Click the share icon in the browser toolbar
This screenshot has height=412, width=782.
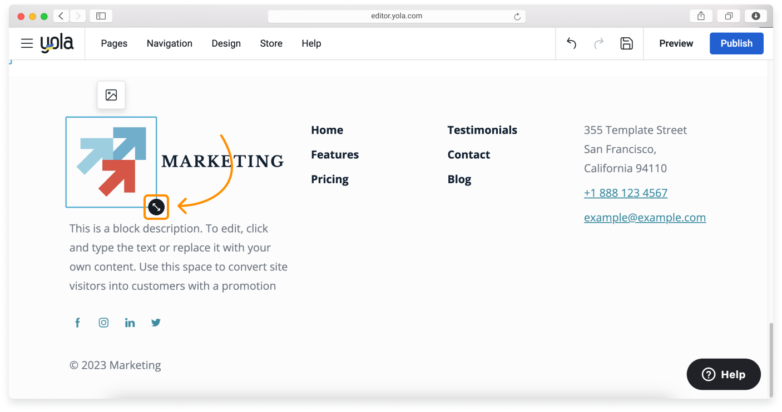pos(700,16)
